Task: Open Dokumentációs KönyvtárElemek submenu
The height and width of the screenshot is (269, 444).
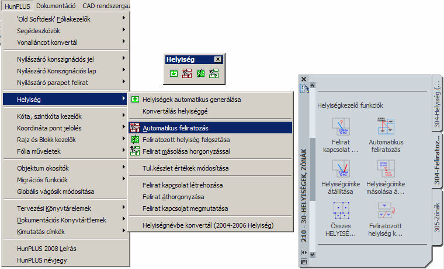Action: pos(65,220)
